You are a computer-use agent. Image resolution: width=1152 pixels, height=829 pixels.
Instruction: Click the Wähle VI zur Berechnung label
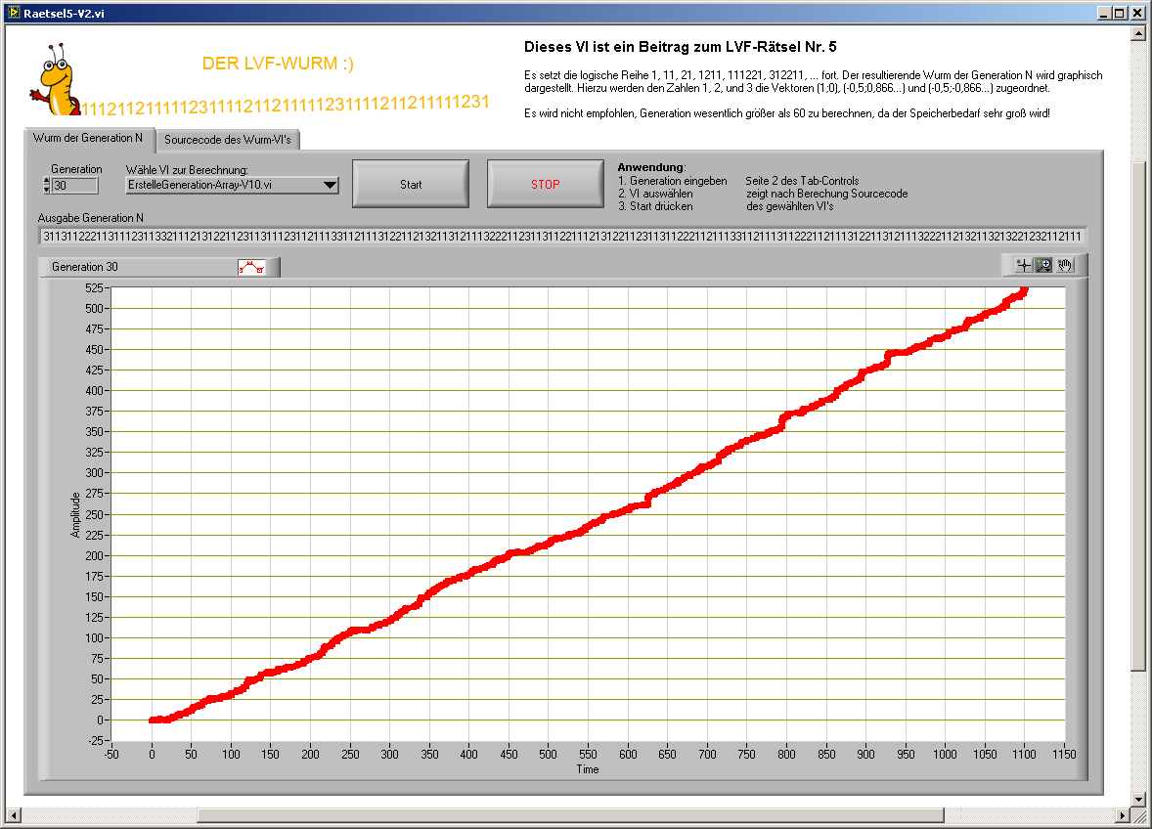click(x=188, y=170)
